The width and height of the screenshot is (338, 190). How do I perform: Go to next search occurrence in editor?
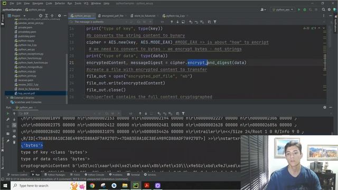[x=177, y=22]
